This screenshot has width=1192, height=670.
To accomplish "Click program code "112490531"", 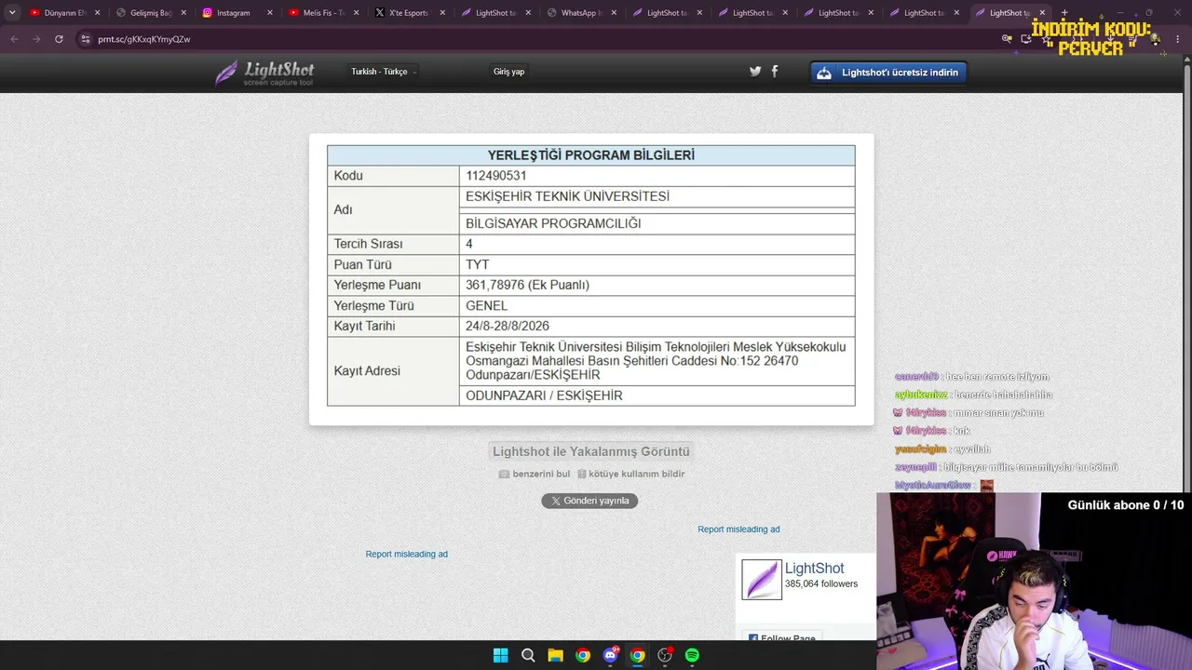I will [496, 176].
